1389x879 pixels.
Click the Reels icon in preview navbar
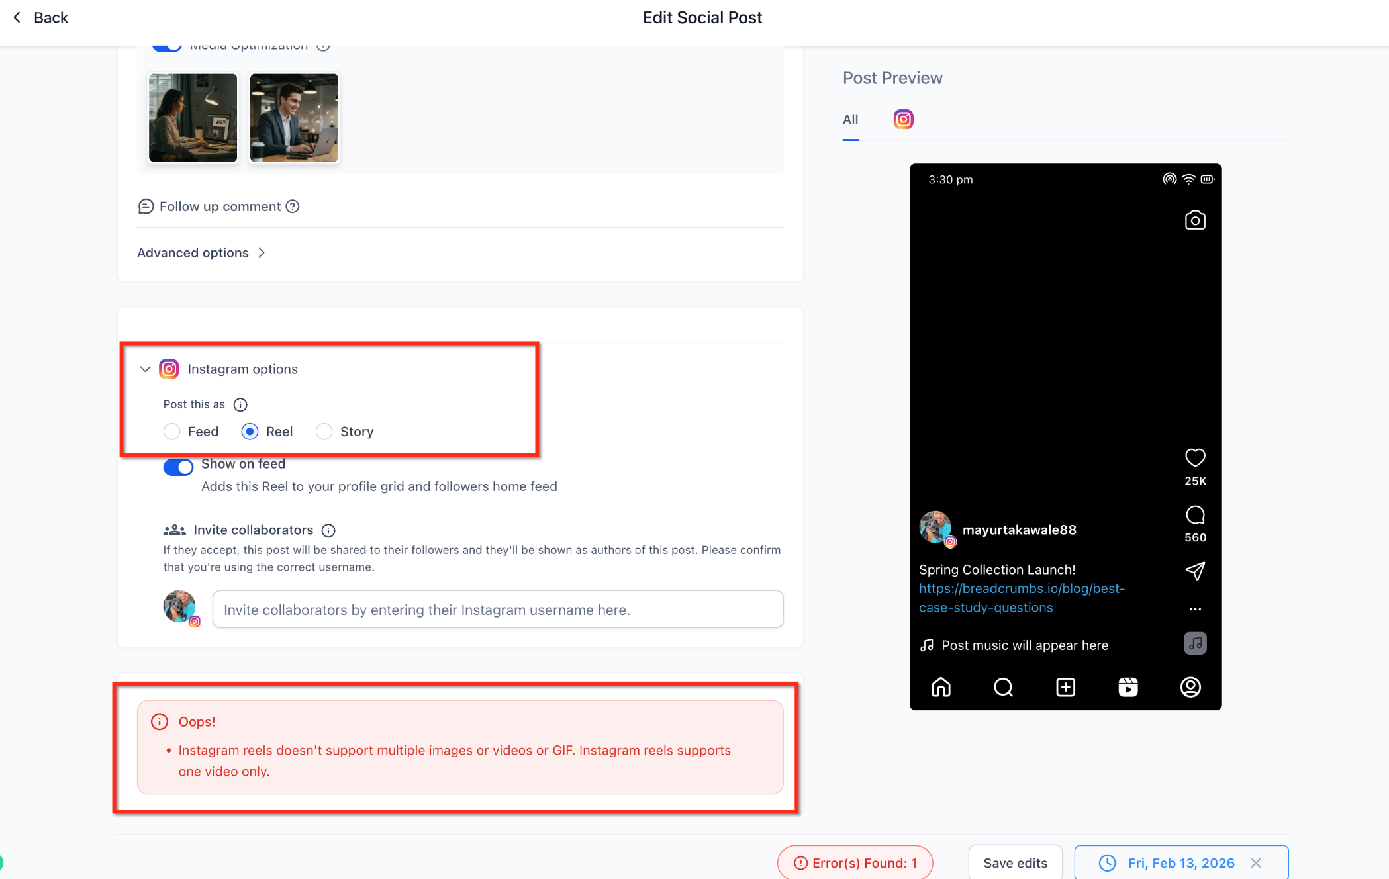pyautogui.click(x=1127, y=687)
